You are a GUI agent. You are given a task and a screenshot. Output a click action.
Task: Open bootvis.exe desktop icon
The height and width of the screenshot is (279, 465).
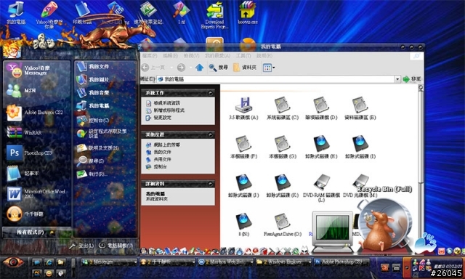click(247, 12)
